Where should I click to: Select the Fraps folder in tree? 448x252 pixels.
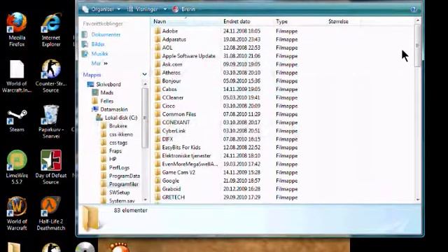pos(115,151)
